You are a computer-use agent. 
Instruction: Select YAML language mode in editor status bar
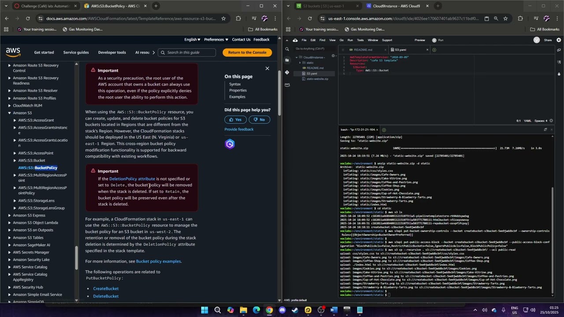[527, 121]
